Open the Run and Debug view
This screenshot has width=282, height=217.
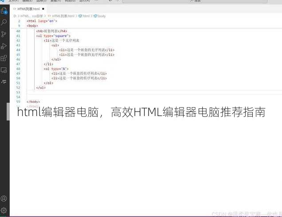4,46
